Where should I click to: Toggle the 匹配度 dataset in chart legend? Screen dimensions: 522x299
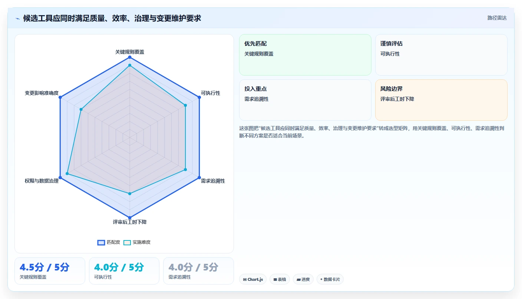click(109, 242)
